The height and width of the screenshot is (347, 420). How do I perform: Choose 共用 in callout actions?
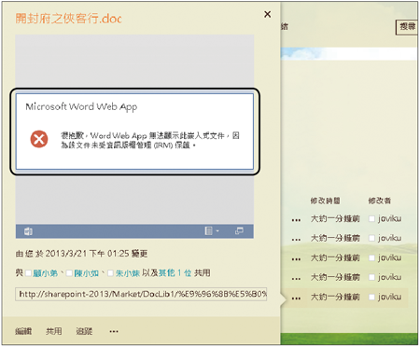[x=54, y=331]
